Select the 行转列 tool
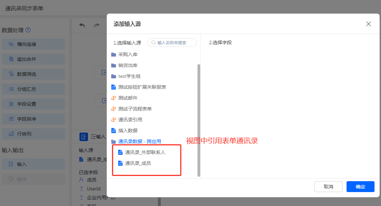 tap(33, 134)
